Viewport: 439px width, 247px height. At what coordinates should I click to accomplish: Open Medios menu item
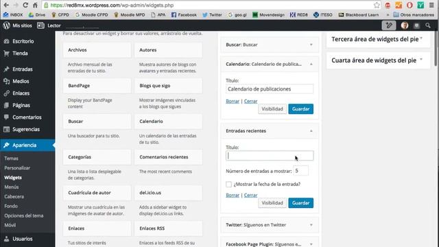(21, 81)
